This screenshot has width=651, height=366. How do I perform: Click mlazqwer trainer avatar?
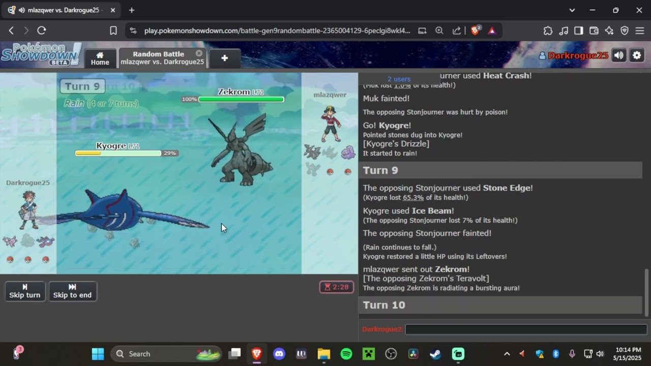tap(331, 124)
